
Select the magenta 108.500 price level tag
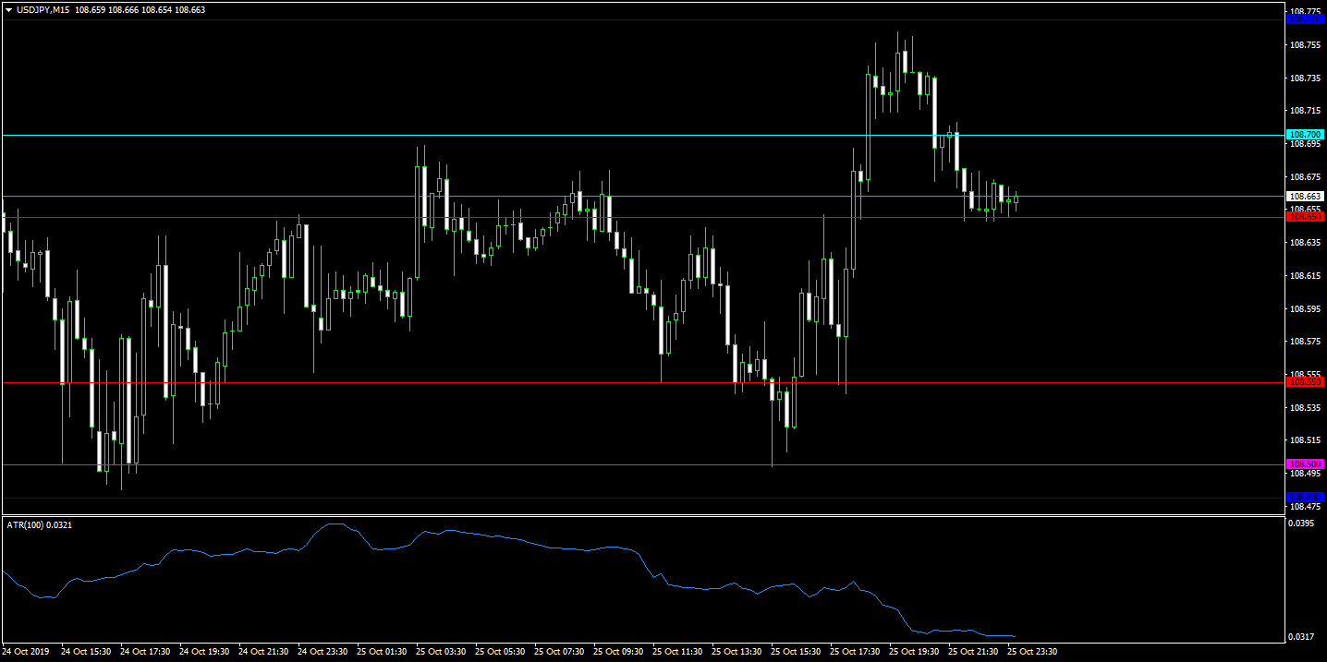(1306, 464)
